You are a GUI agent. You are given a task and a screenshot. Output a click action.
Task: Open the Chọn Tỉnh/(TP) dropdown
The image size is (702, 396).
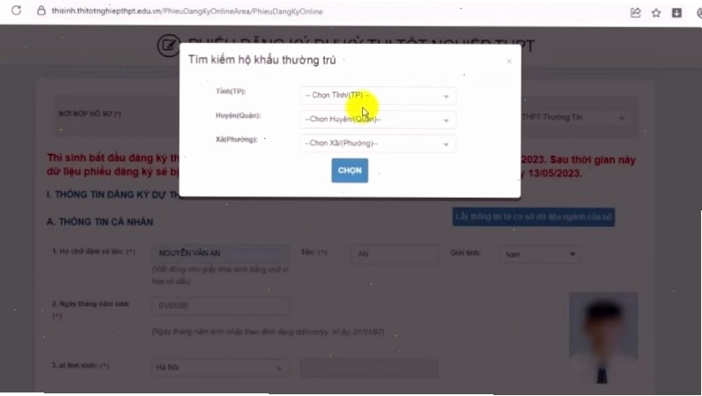tap(378, 96)
